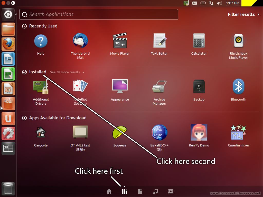The width and height of the screenshot is (263, 197).
Task: Open Bluetooth settings
Action: (238, 86)
